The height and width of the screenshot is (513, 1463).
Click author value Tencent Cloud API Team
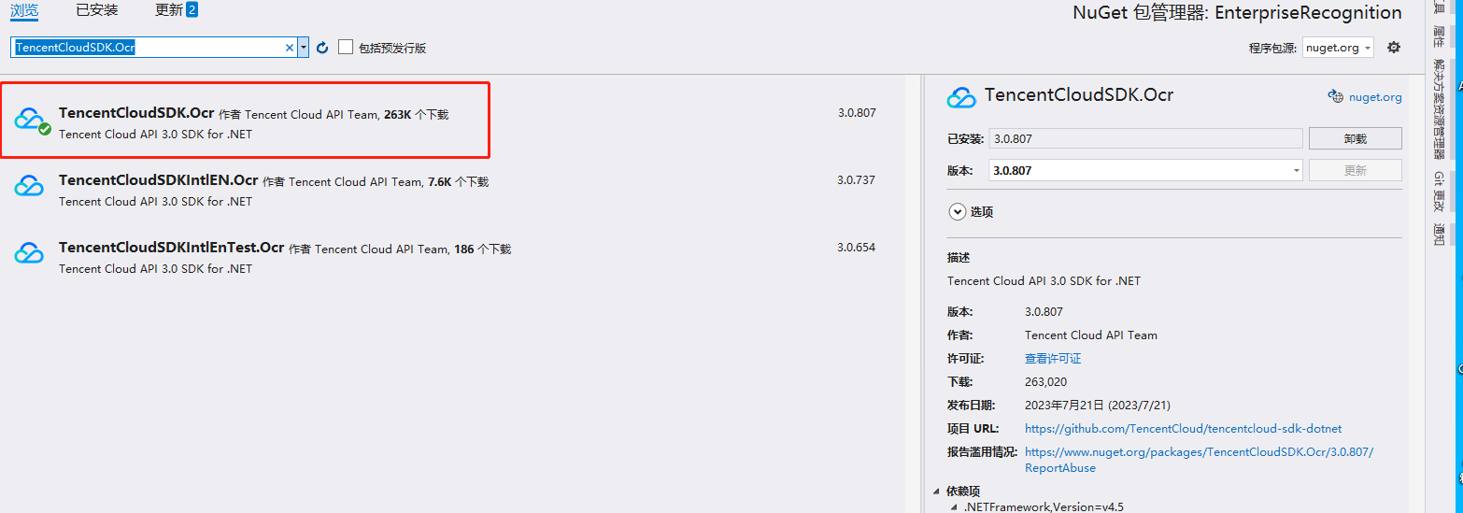[1090, 335]
